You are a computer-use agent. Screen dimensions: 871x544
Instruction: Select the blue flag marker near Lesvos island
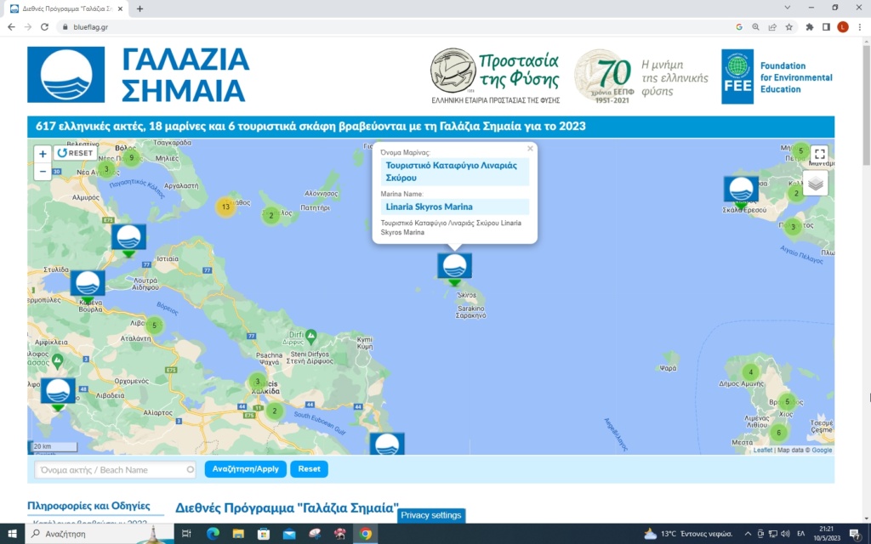[x=741, y=188]
